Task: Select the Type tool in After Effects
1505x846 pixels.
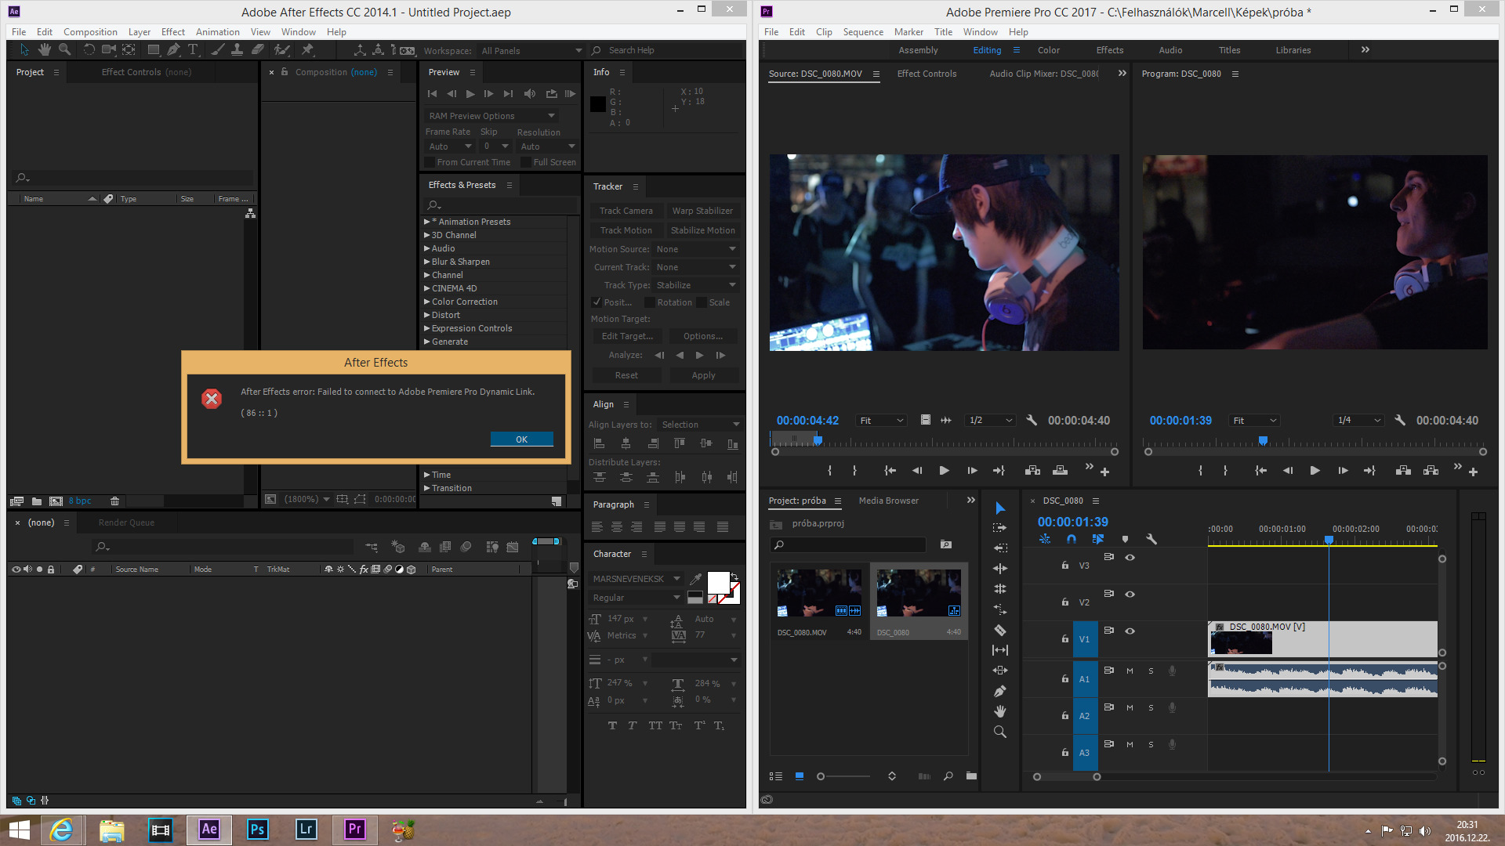Action: tap(193, 49)
